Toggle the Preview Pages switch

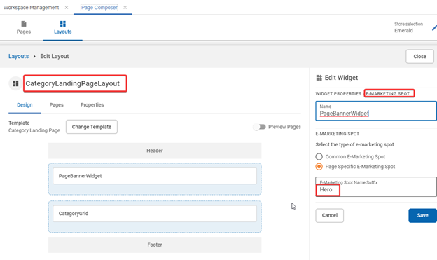pos(259,127)
